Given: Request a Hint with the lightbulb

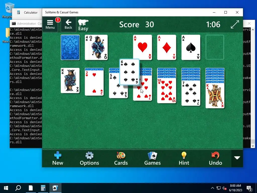Looking at the screenshot, I should point(184,158).
